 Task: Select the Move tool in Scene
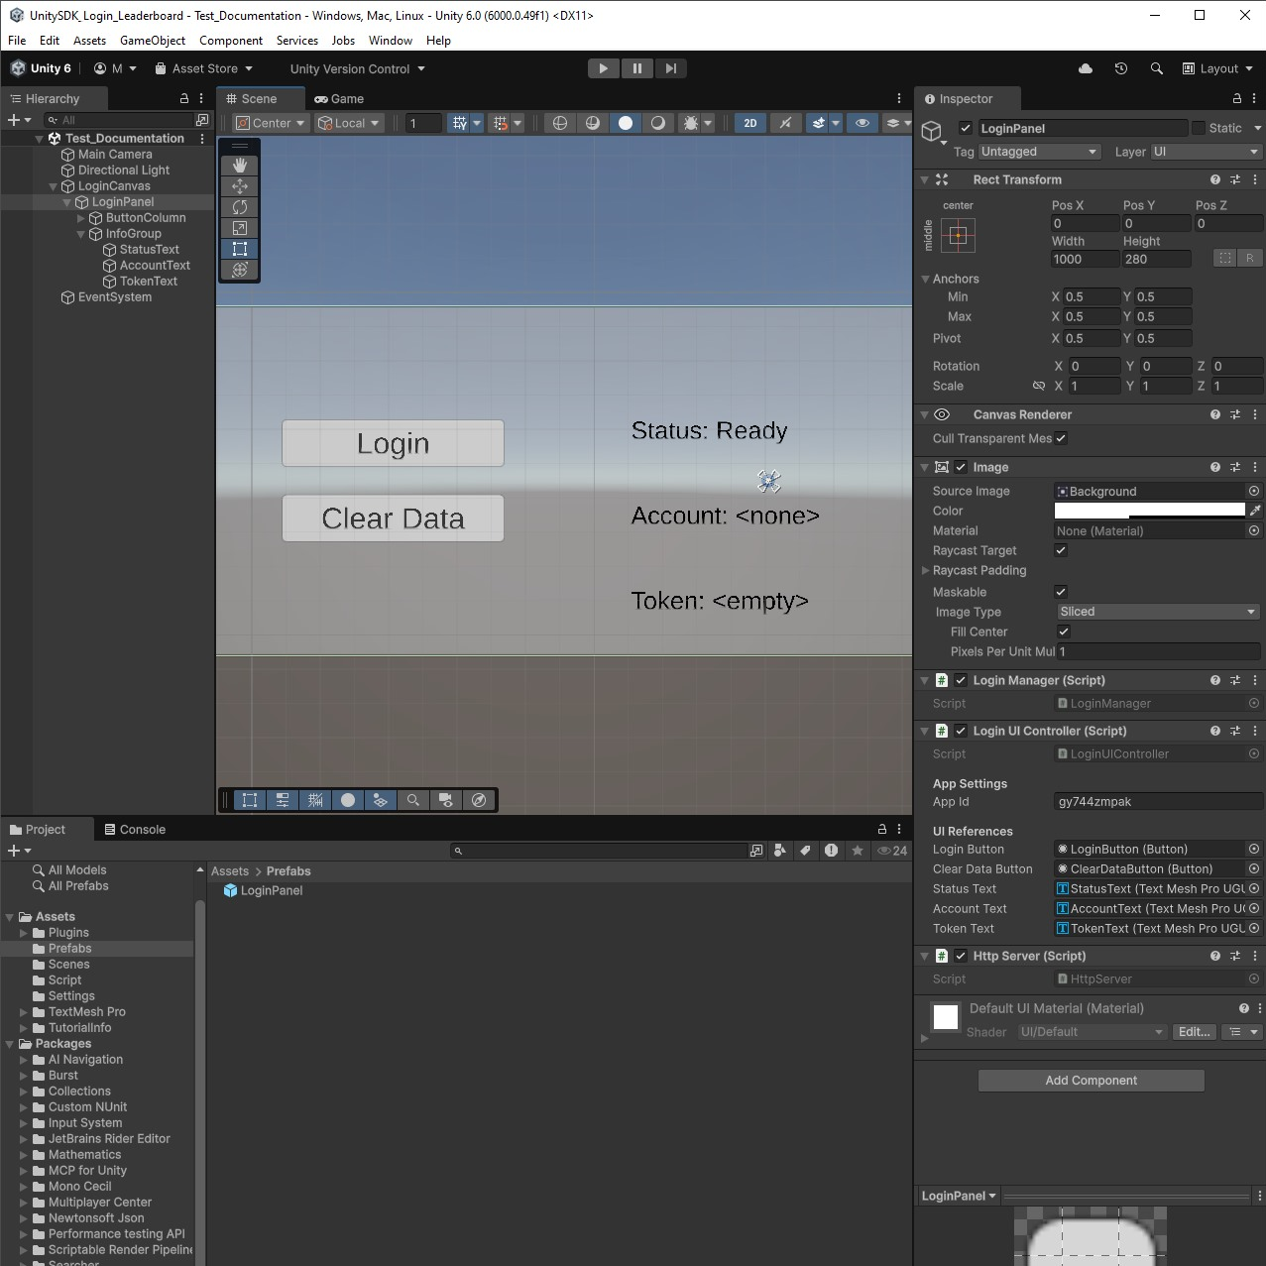[240, 186]
